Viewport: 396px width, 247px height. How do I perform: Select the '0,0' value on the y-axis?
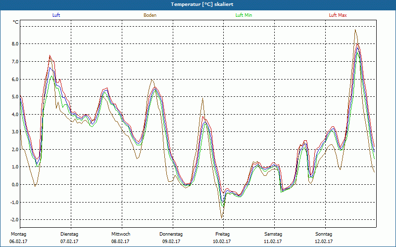pyautogui.click(x=15, y=185)
